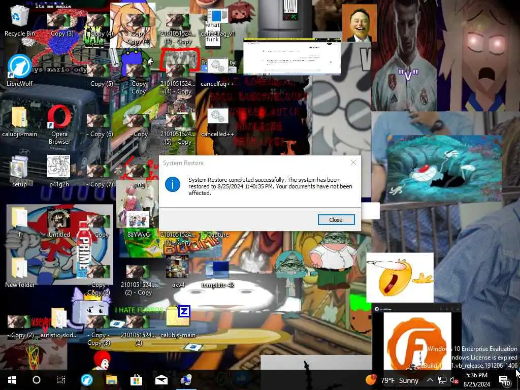520x390 pixels.
Task: Select the setup installer icon
Action: [x=19, y=172]
